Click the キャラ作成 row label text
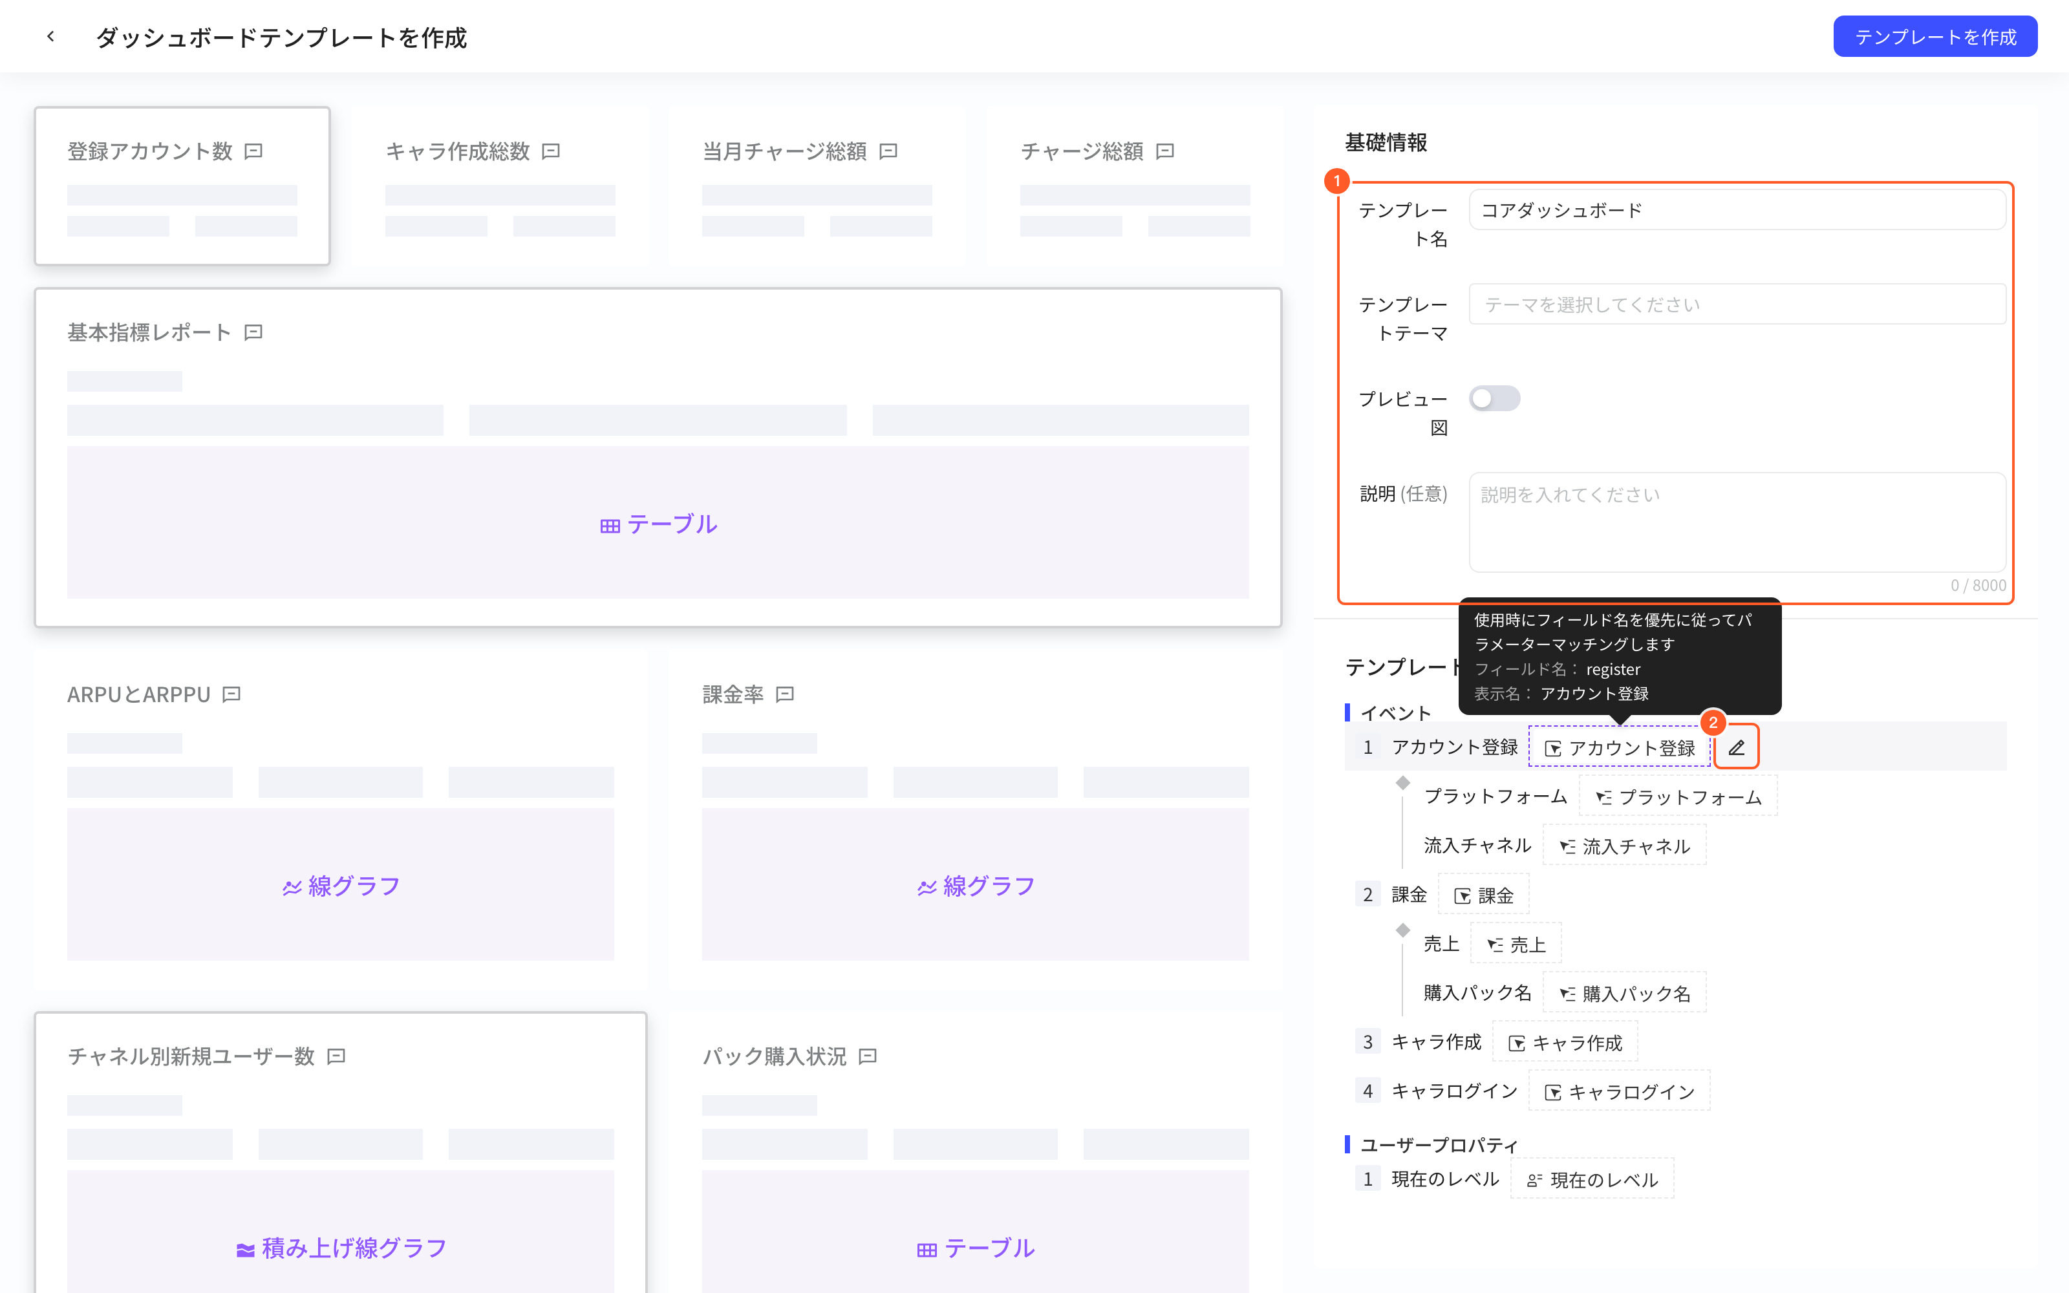The height and width of the screenshot is (1293, 2069). 1436,1042
